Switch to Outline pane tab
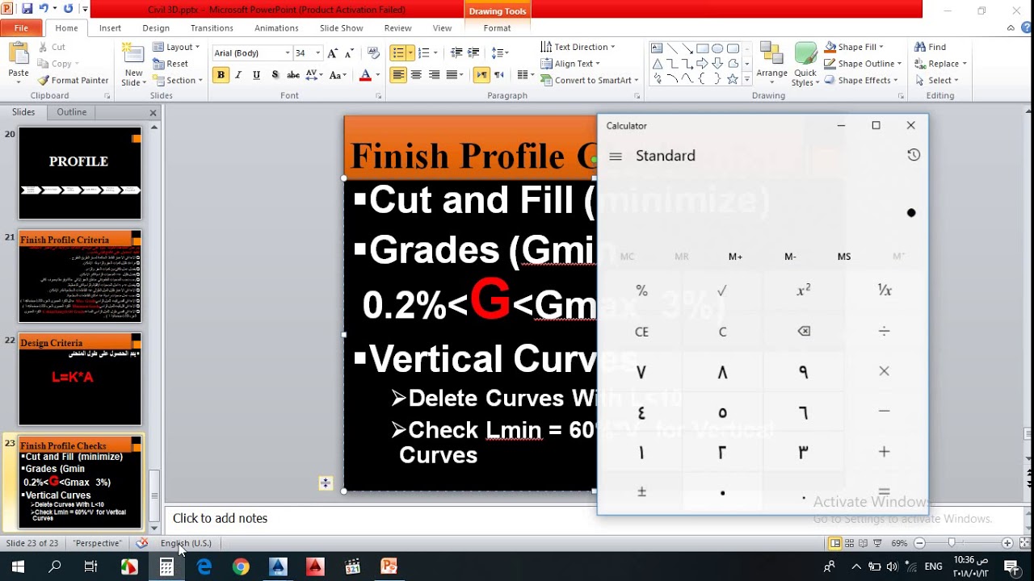Screen dimensions: 1034x581 click(71, 112)
